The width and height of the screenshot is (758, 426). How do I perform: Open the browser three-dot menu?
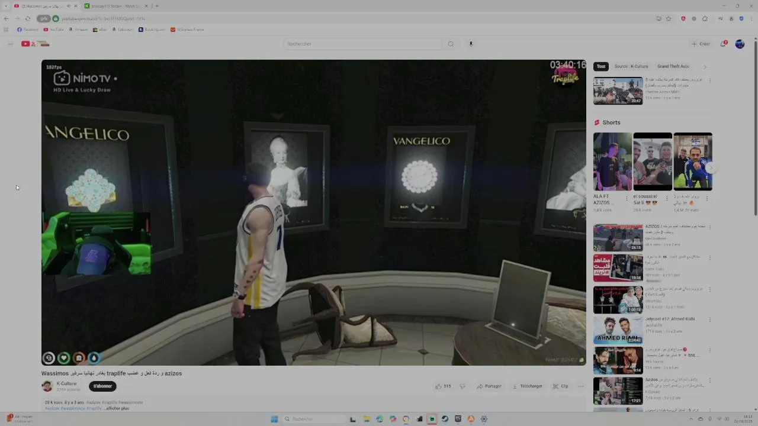point(752,18)
